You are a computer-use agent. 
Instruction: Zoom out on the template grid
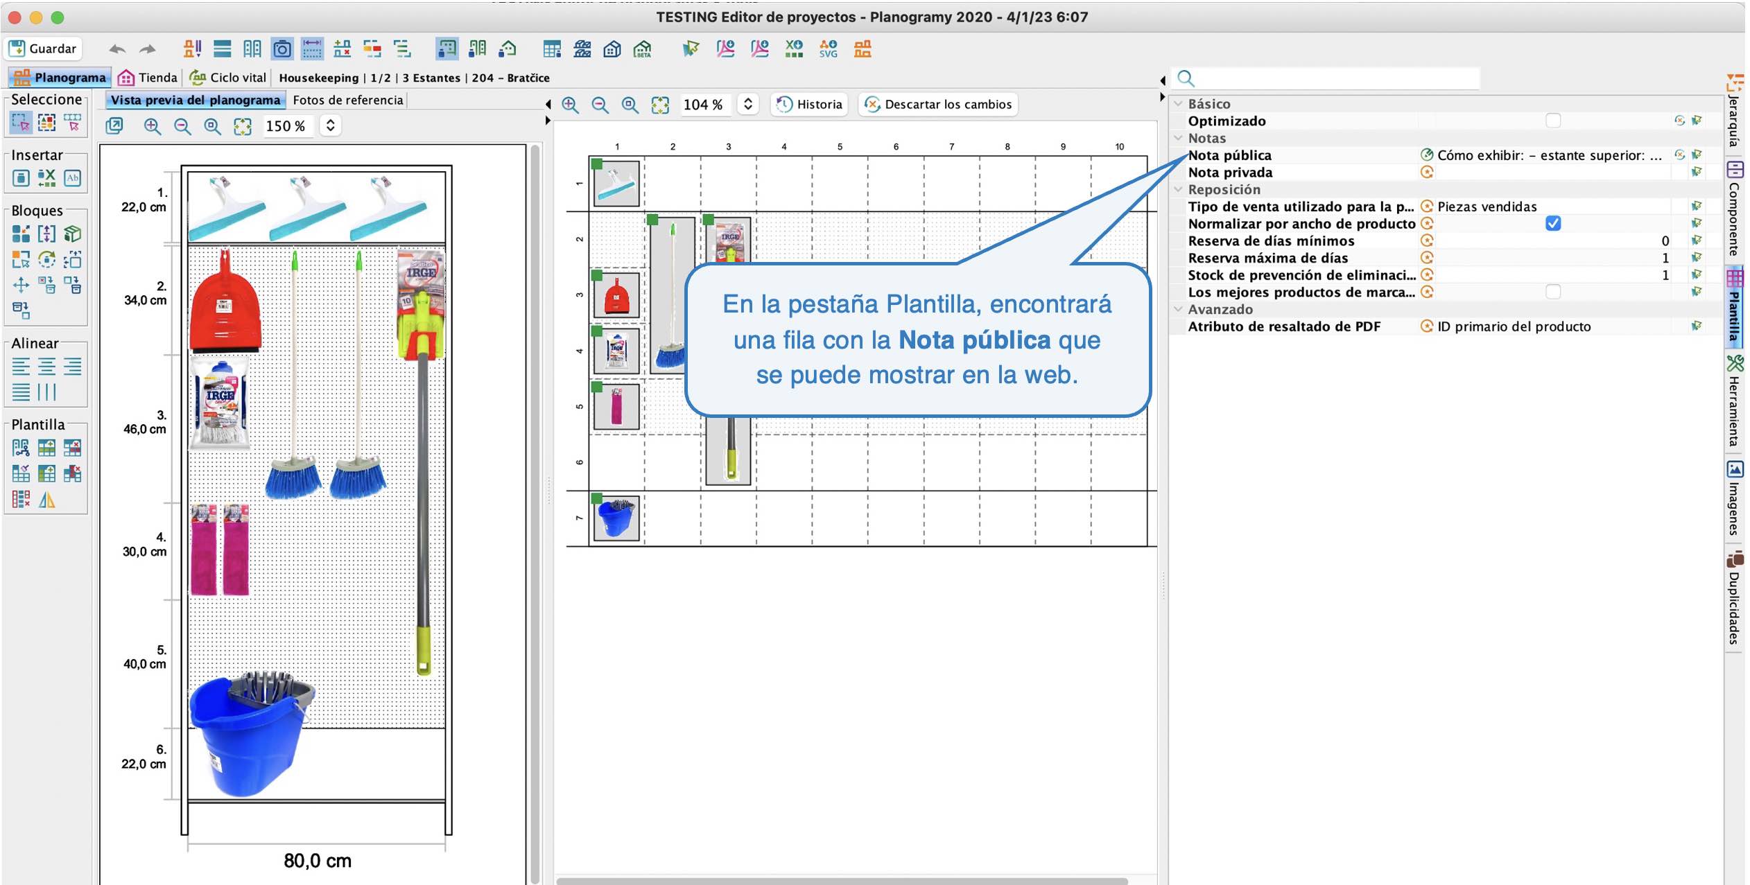[600, 105]
